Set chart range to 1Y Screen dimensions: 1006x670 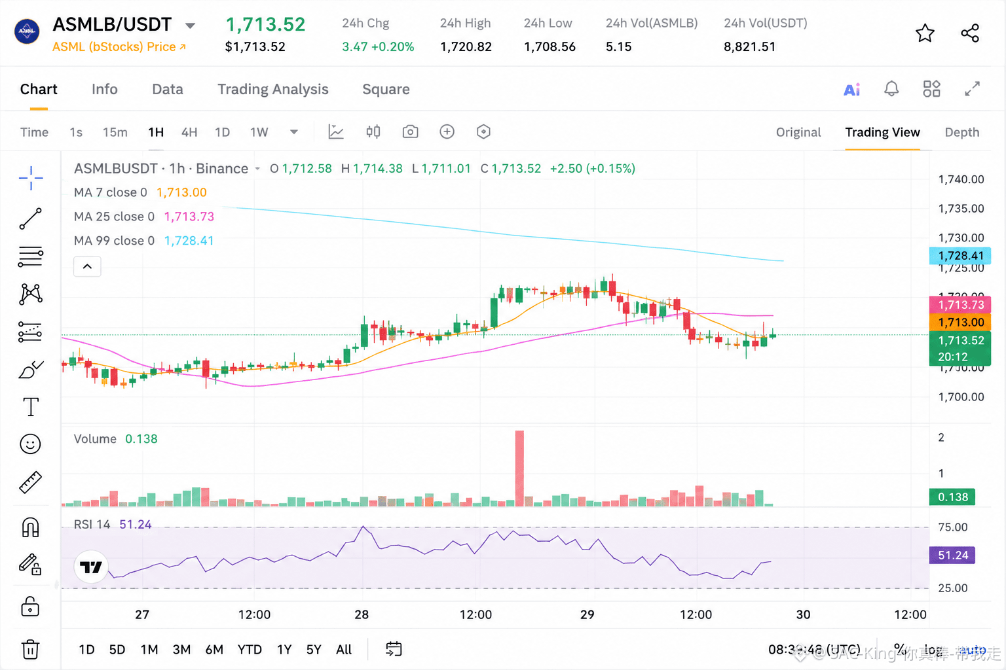pyautogui.click(x=284, y=650)
